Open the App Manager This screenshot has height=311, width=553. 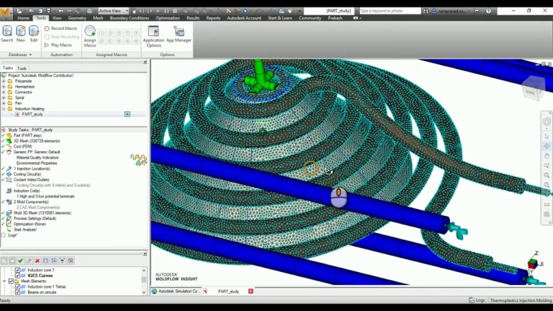pos(178,34)
